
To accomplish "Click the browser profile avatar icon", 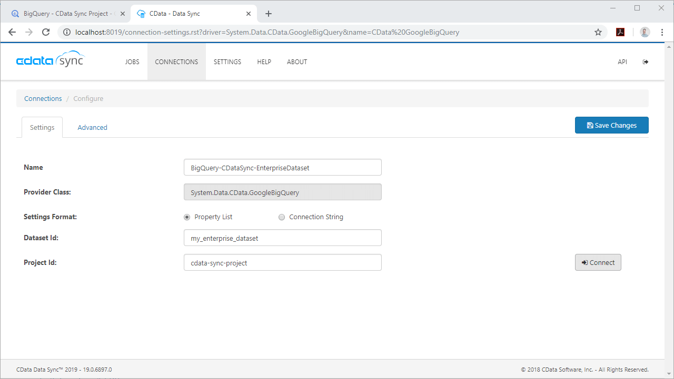I will (x=645, y=32).
